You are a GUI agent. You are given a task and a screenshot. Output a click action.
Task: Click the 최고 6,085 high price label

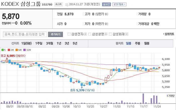coord(13,56)
